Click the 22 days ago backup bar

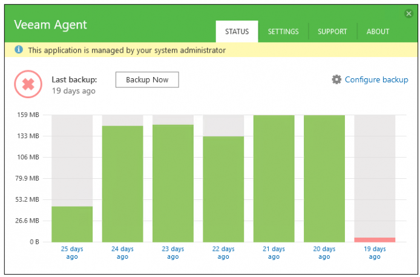pyautogui.click(x=223, y=189)
